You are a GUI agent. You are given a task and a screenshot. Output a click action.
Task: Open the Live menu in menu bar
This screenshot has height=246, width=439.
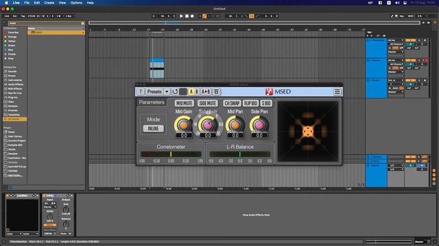[x=16, y=3]
